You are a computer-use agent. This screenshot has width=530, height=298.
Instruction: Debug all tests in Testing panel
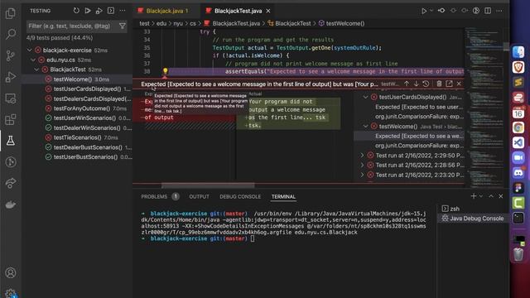point(99,11)
